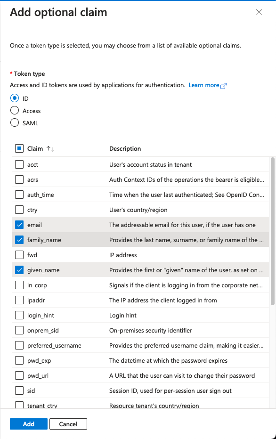Click the Claim column sort arrows

click(x=50, y=149)
